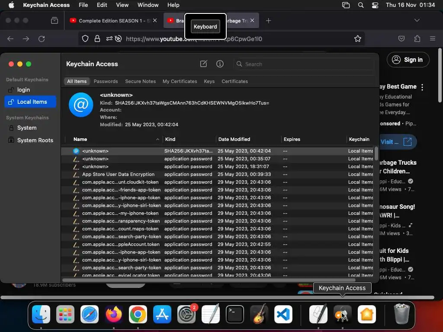The width and height of the screenshot is (443, 332).
Task: Open the Apple menu
Action: coord(11,5)
